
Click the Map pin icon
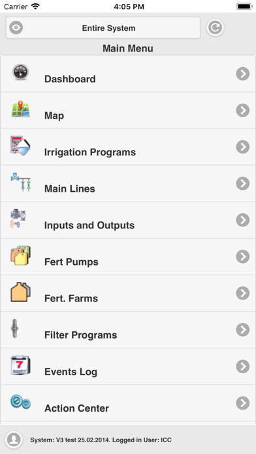click(x=21, y=109)
